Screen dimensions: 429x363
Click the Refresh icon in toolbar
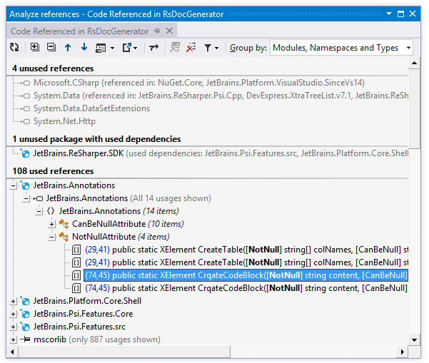(14, 48)
